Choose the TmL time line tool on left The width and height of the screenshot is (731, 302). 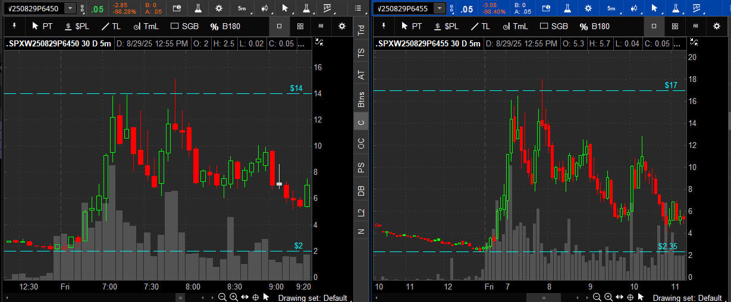[x=146, y=26]
